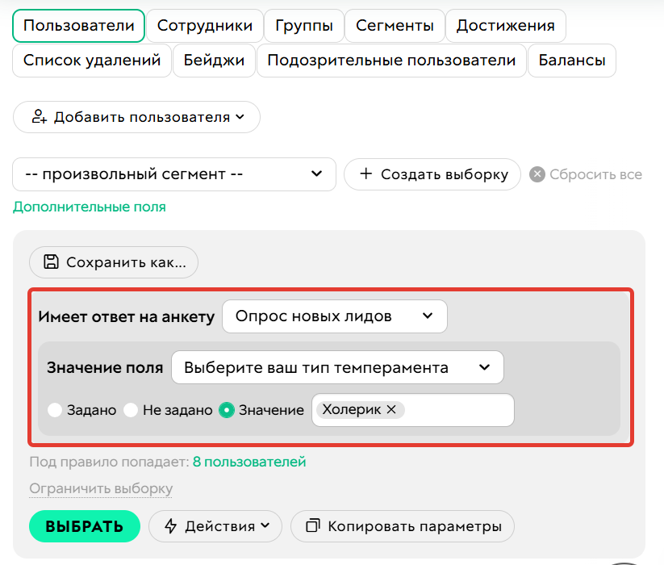Select the Значение radio button
Image resolution: width=664 pixels, height=565 pixels.
(228, 410)
